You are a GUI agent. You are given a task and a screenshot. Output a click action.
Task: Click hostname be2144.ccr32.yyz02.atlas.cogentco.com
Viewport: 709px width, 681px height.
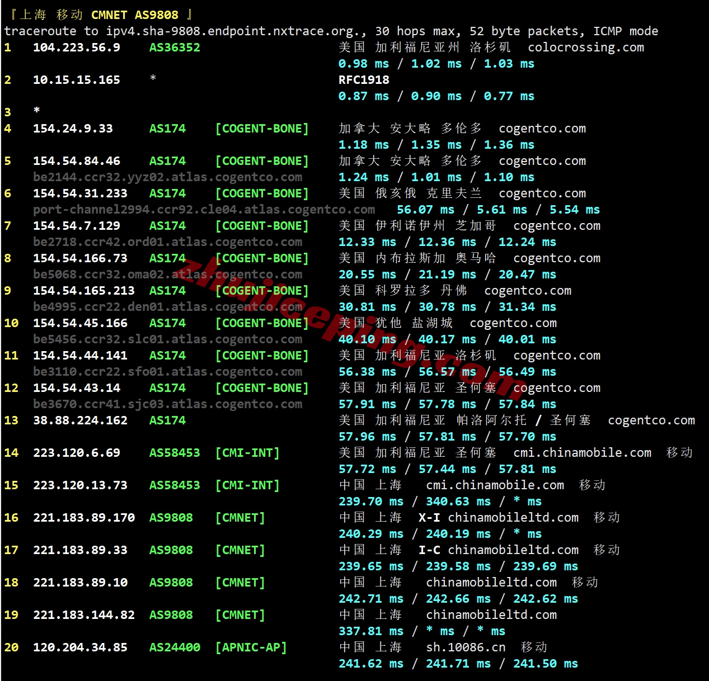click(167, 177)
